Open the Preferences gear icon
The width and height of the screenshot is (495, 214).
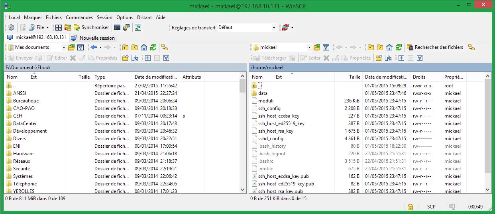[x=11, y=27]
